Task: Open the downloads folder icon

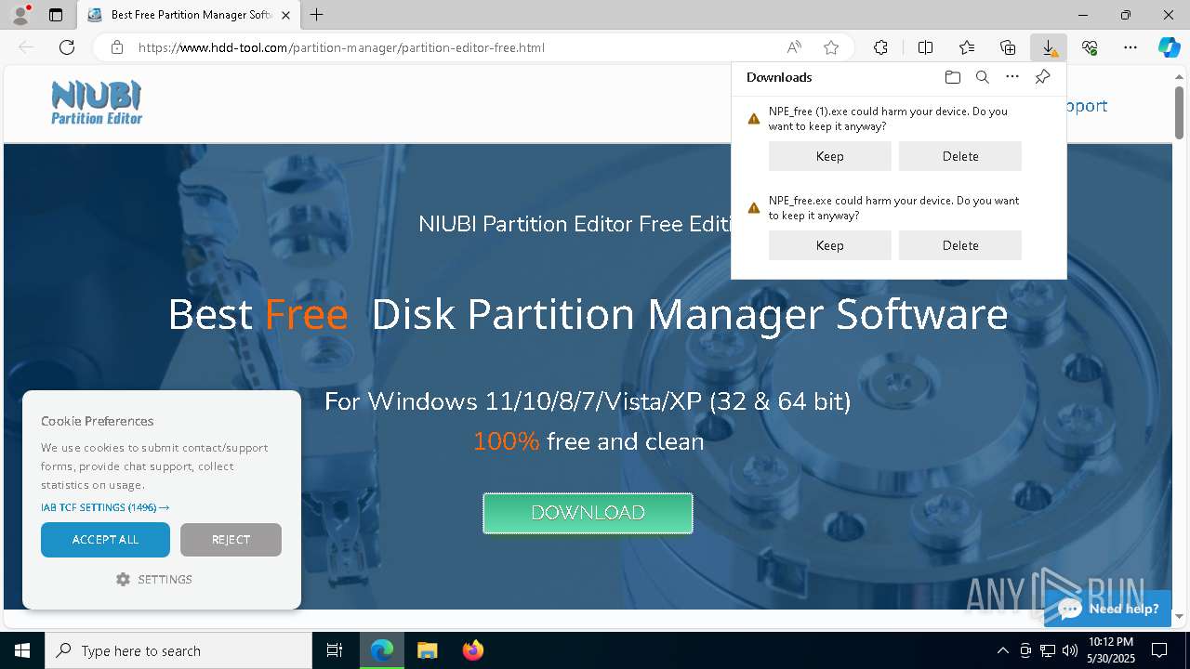Action: coord(953,77)
